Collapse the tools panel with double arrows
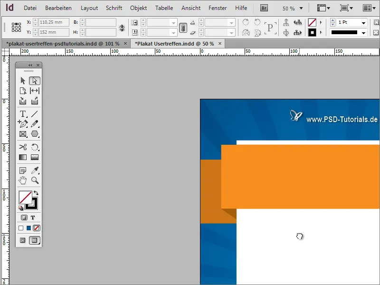Image resolution: width=380 pixels, height=285 pixels. pyautogui.click(x=30, y=65)
